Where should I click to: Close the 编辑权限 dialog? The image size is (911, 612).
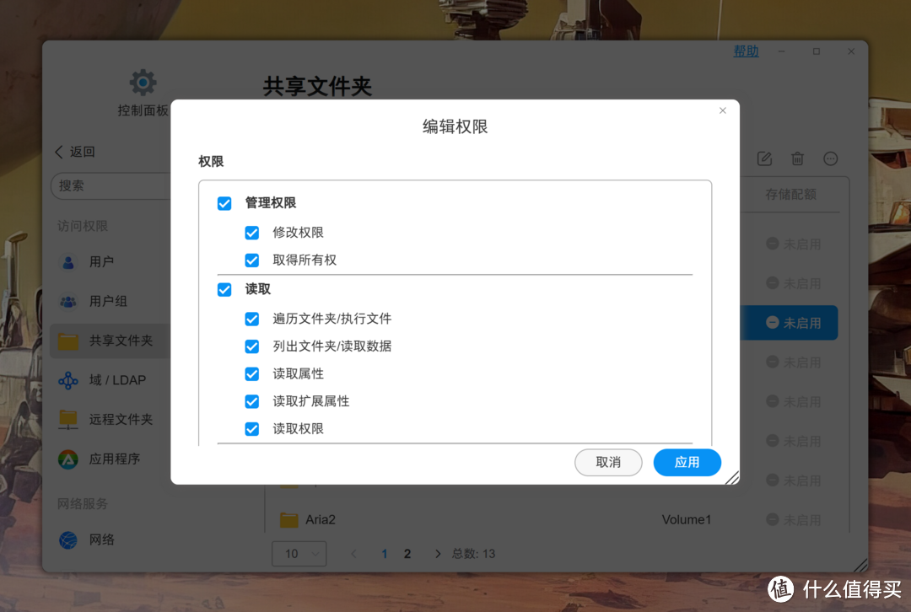tap(723, 110)
